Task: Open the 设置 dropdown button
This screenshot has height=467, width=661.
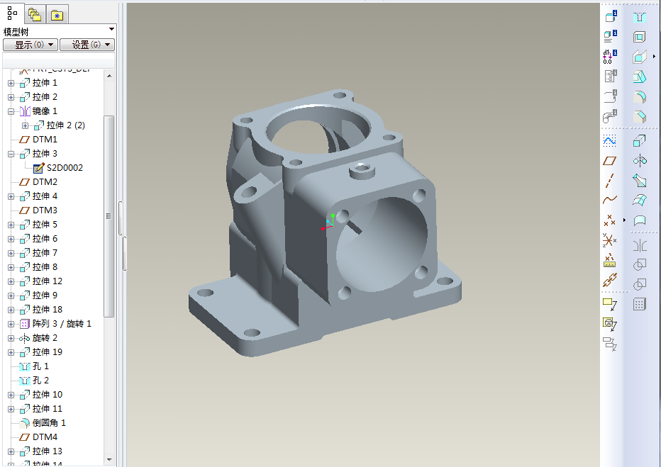Action: 87,45
